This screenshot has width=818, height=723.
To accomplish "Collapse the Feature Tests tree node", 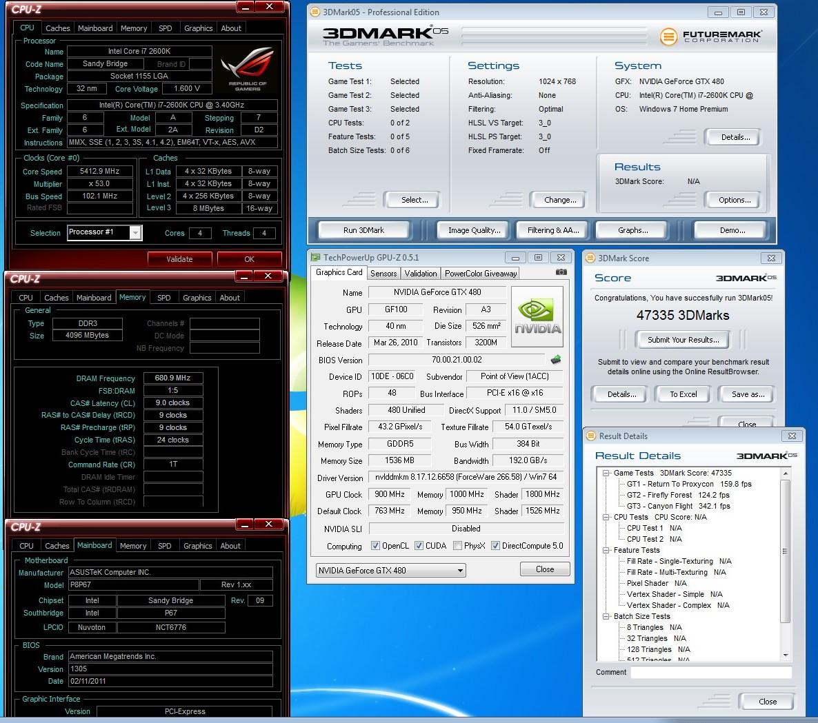I will (x=606, y=550).
